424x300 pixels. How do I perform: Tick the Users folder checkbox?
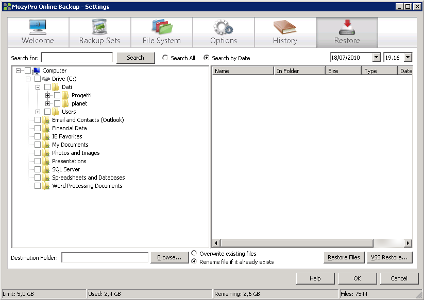47,112
